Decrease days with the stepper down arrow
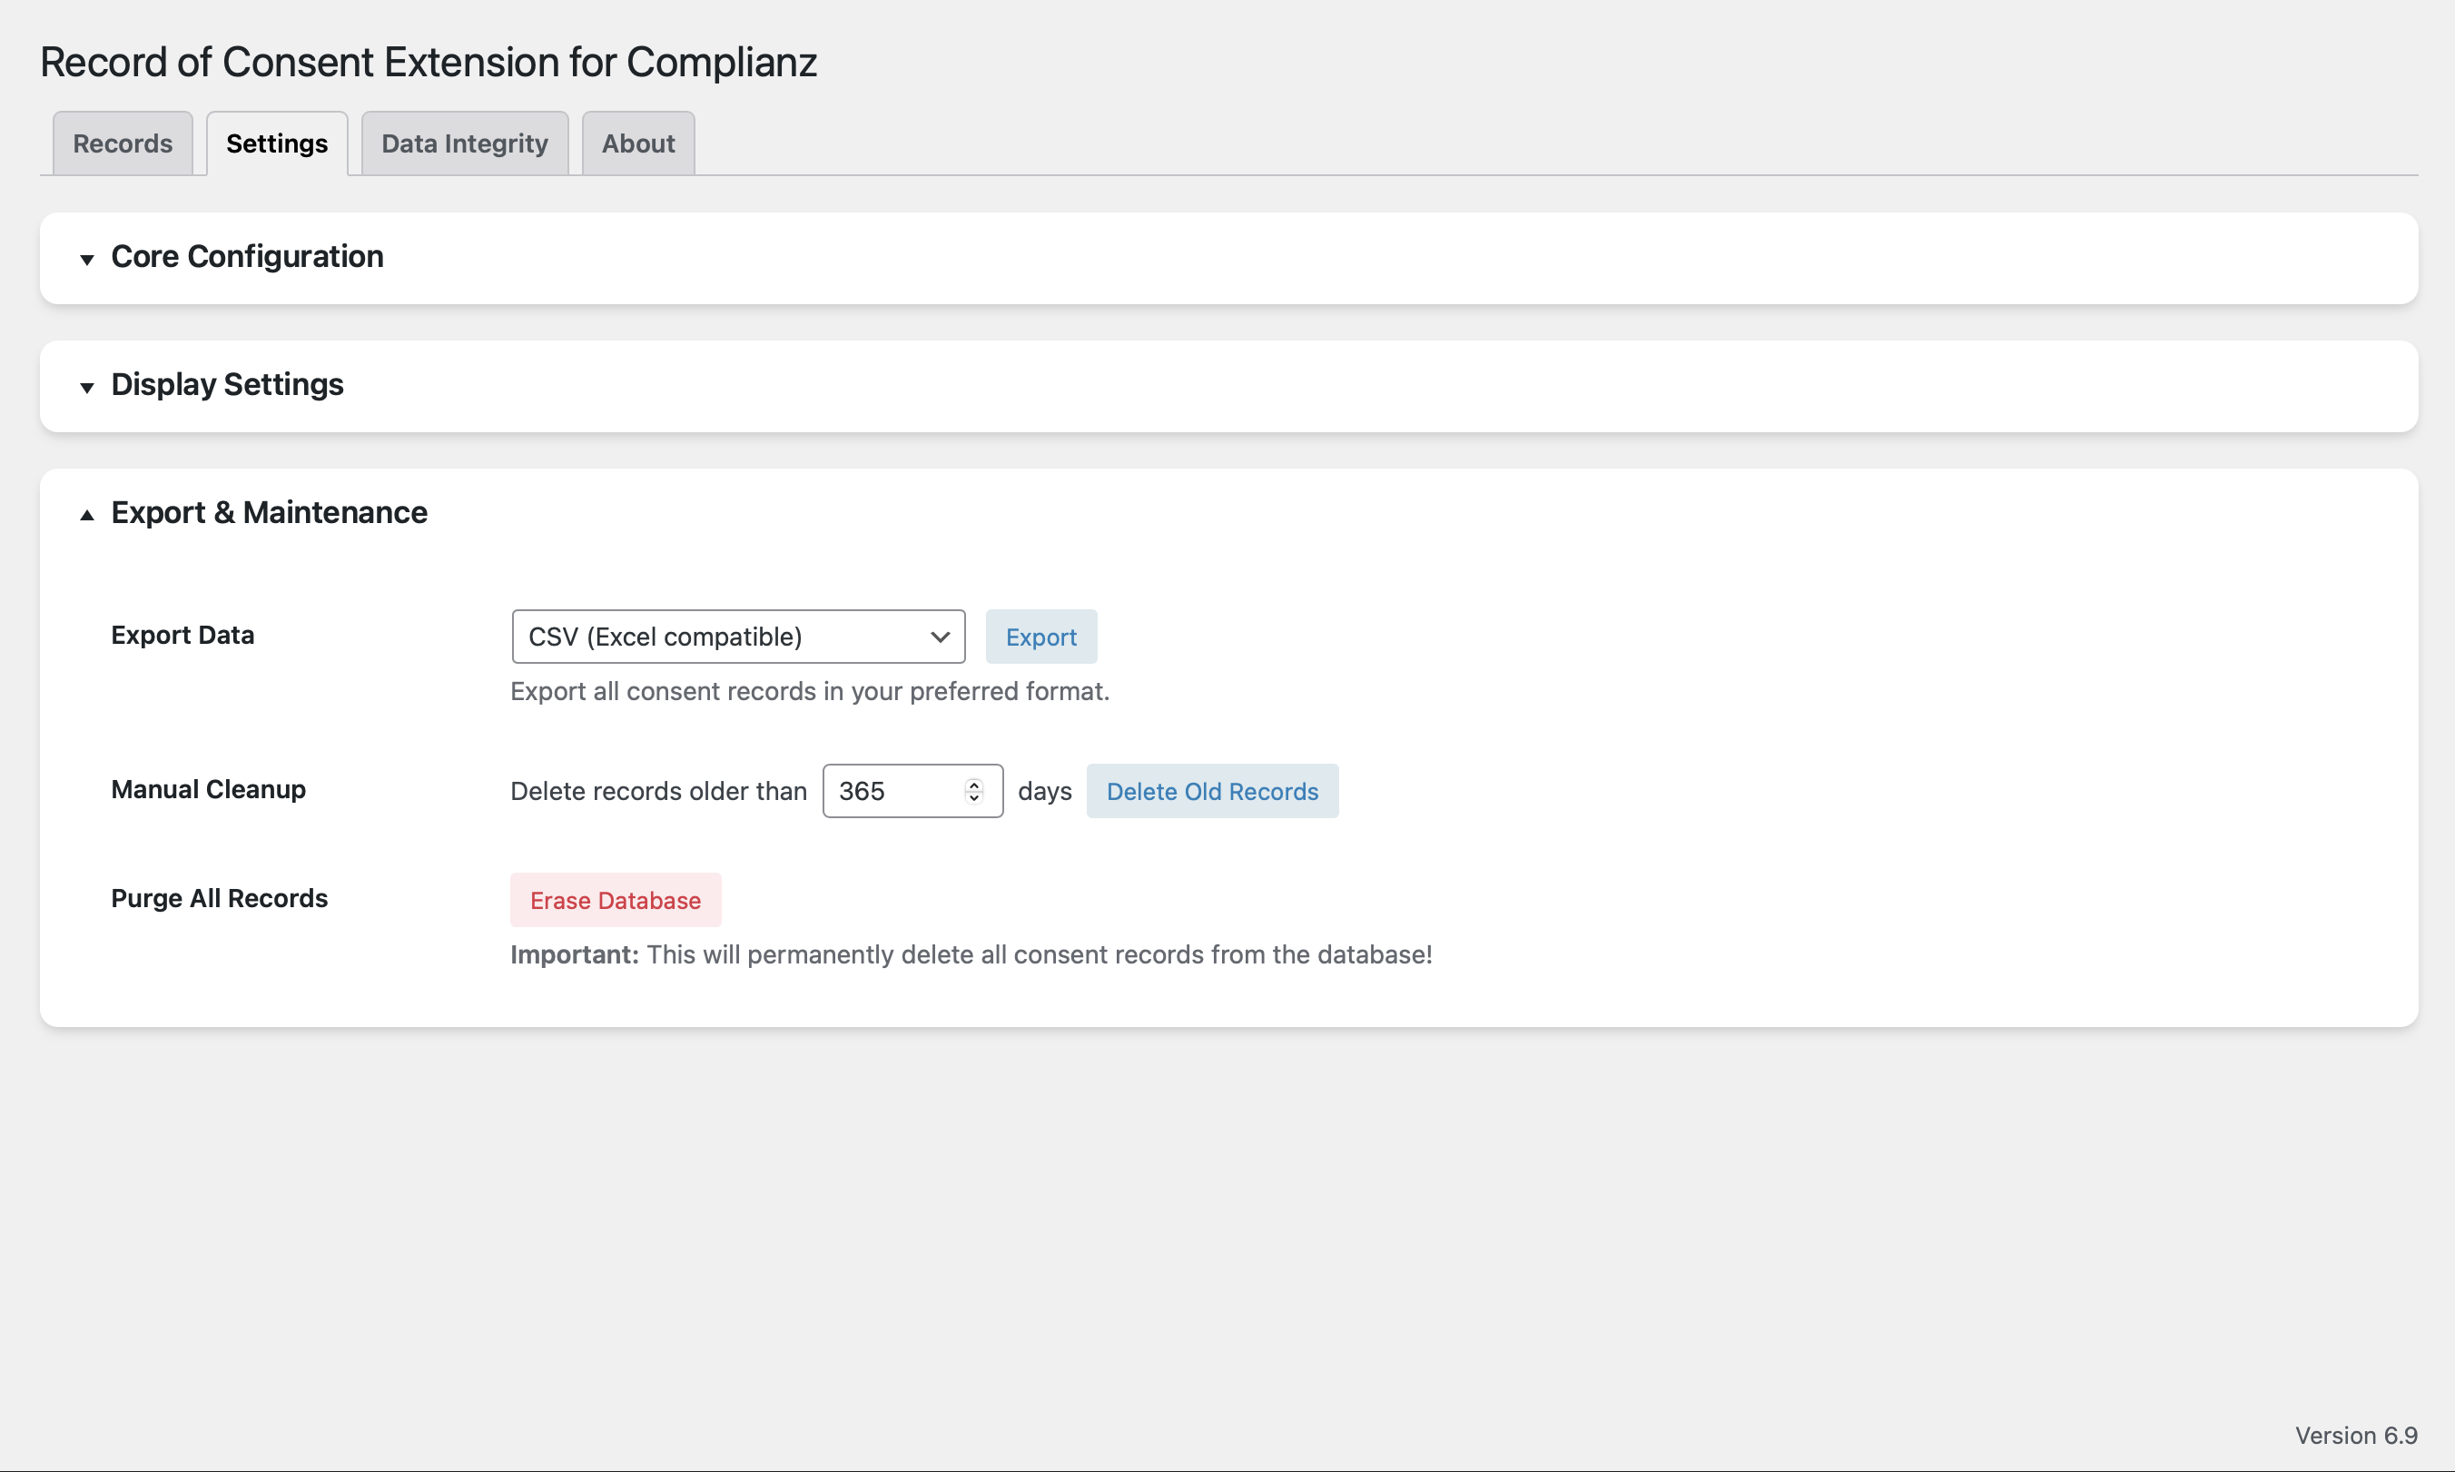The height and width of the screenshot is (1472, 2455). 973,797
